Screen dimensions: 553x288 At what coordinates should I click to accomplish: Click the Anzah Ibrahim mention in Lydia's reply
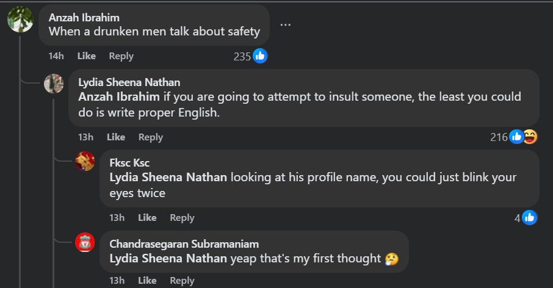[119, 97]
